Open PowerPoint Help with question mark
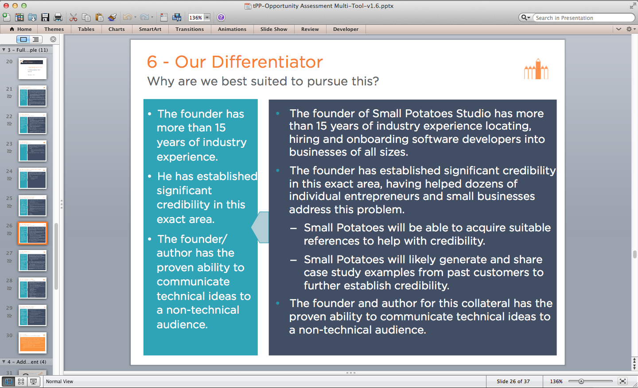Image resolution: width=638 pixels, height=388 pixels. (x=221, y=17)
